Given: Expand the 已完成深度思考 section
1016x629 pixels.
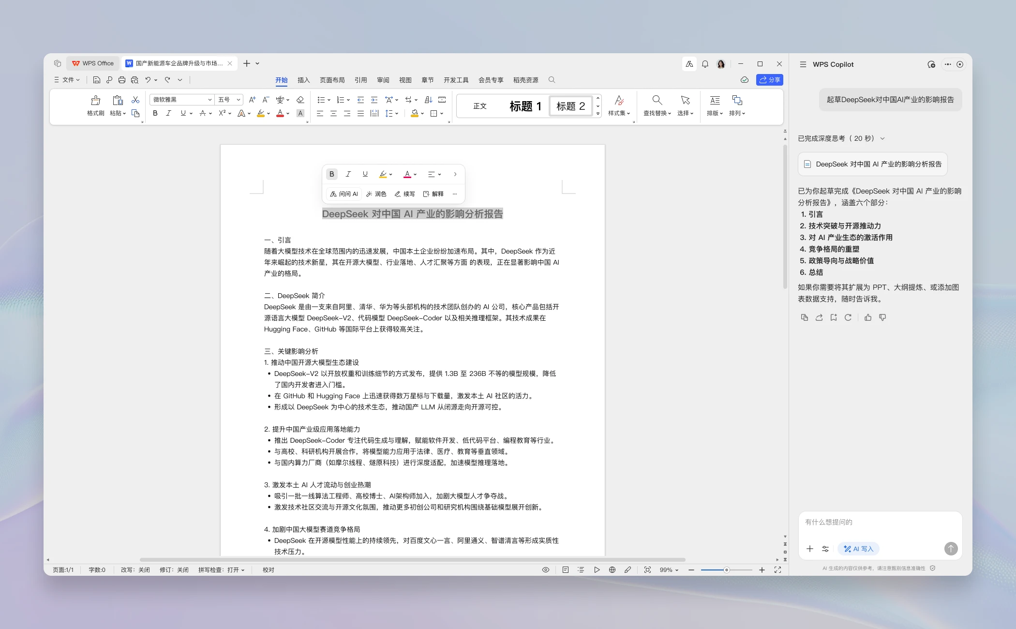Looking at the screenshot, I should [882, 138].
